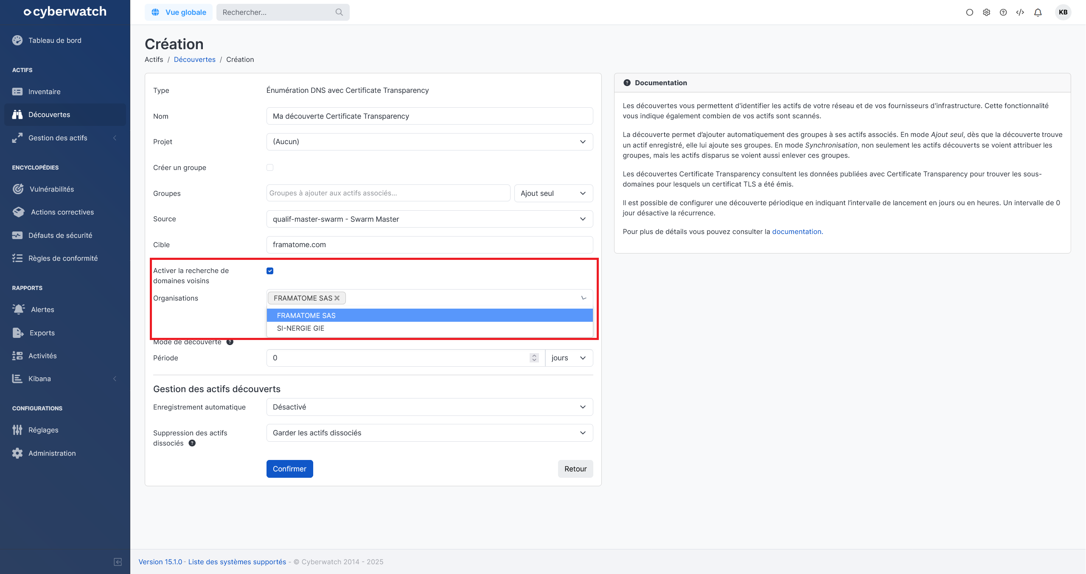Click the notifications bell icon
The height and width of the screenshot is (574, 1086).
tap(1038, 12)
